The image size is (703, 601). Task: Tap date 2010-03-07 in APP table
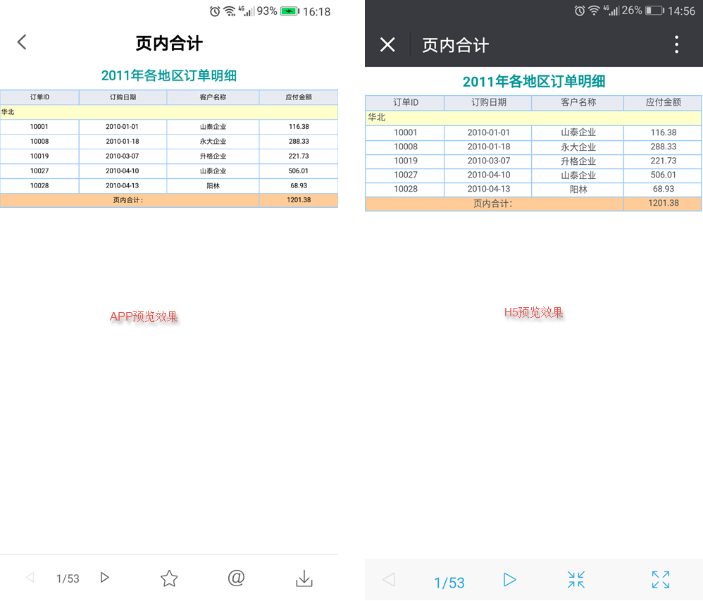[x=123, y=156]
